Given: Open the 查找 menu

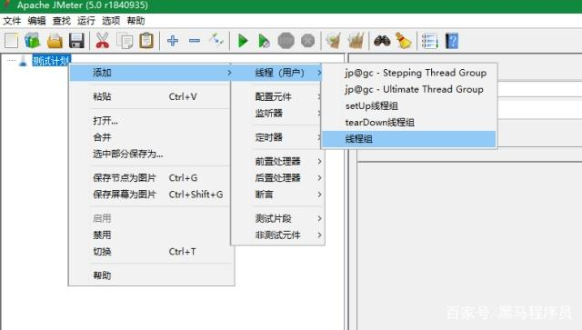Looking at the screenshot, I should click(x=62, y=21).
